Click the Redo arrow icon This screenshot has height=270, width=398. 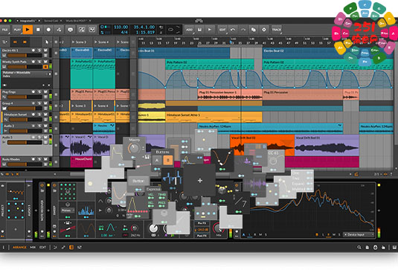click(x=243, y=30)
